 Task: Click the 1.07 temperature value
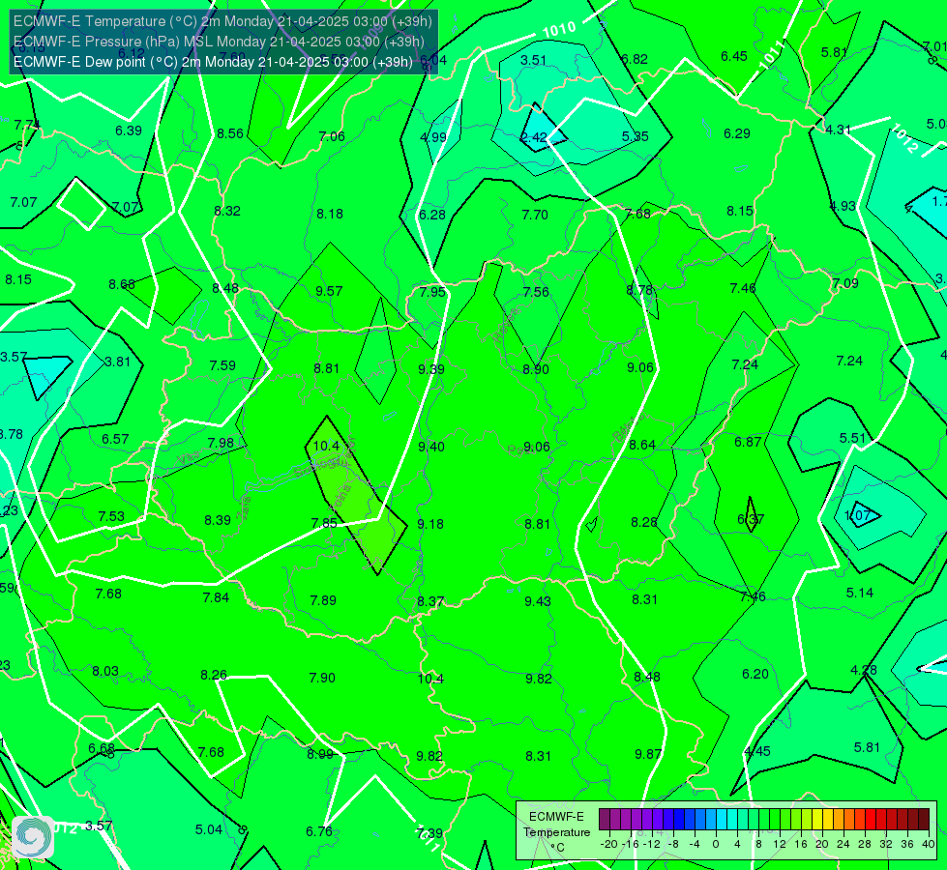[x=857, y=515]
